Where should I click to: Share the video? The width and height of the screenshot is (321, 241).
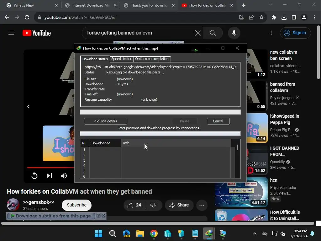(179, 205)
